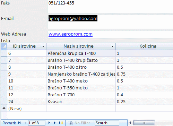The image size is (173, 126).
Task: Click ID cell with value 8
Action: pos(27,67)
